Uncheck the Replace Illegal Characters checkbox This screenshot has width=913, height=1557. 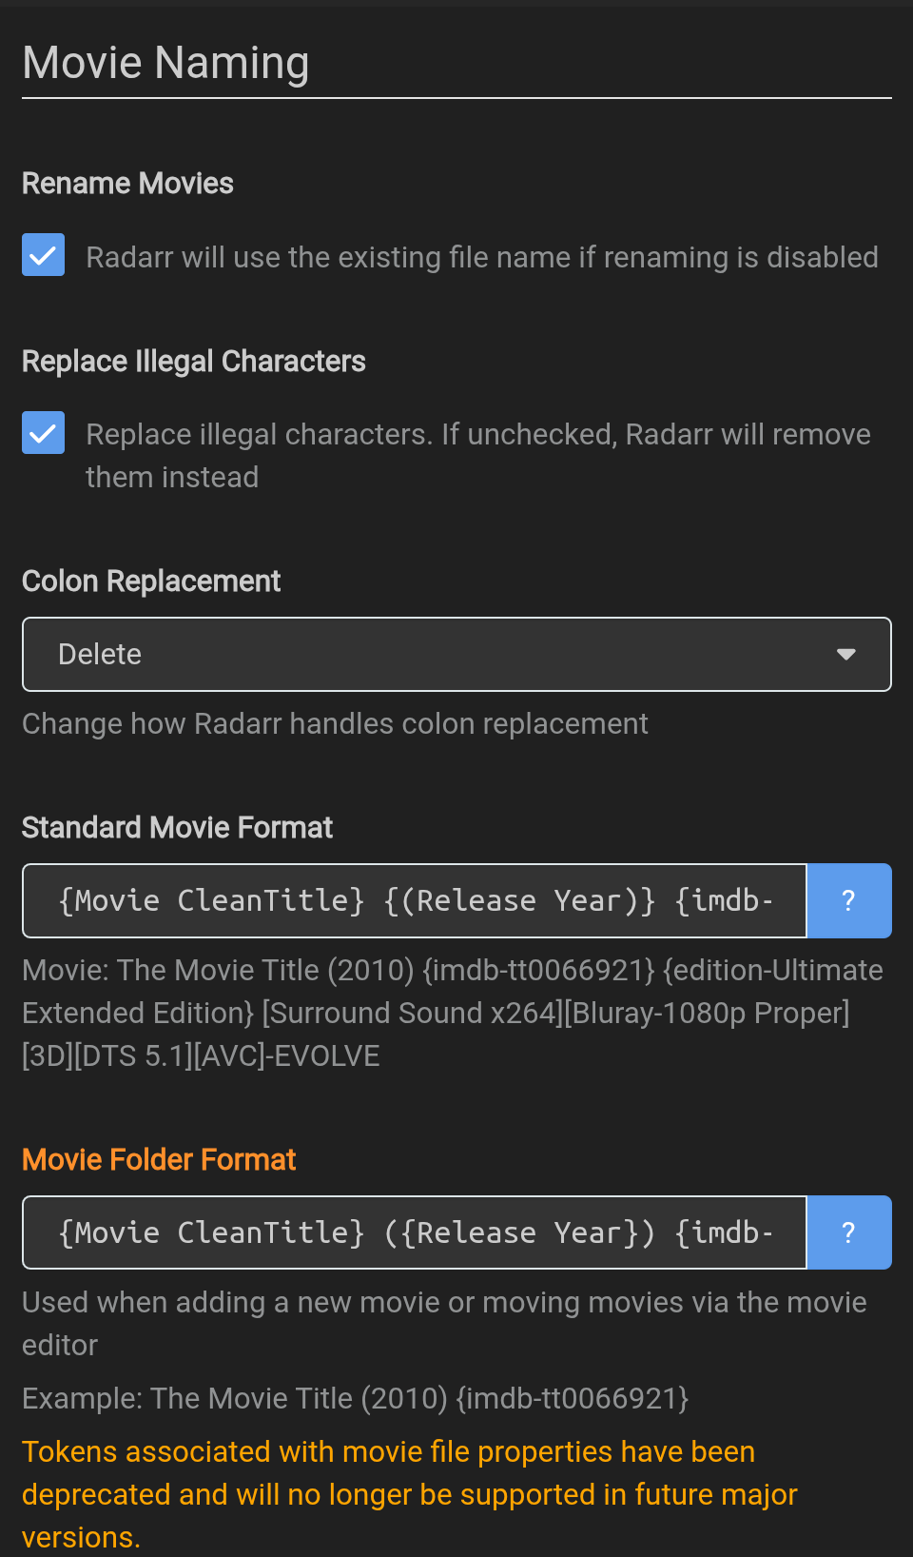44,433
